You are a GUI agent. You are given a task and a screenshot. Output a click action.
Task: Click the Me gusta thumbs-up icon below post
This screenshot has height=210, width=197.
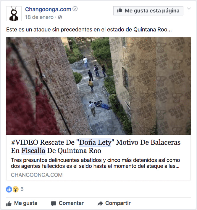(9, 203)
